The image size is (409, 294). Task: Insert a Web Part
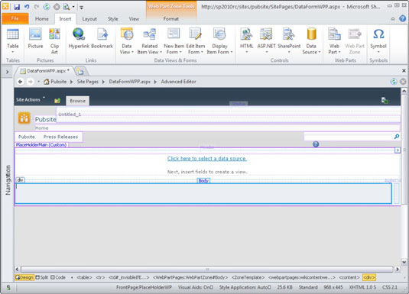pos(334,41)
